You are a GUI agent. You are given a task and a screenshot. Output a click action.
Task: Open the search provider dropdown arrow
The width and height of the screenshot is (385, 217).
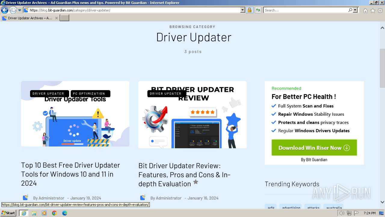click(356, 10)
